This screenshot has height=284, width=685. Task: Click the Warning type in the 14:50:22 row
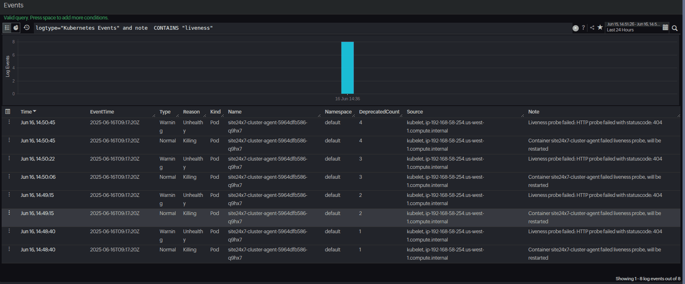167,163
